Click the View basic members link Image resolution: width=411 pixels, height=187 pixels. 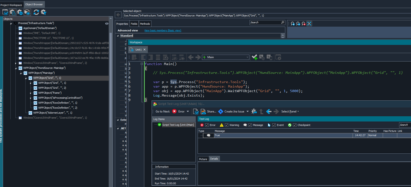click(x=163, y=30)
